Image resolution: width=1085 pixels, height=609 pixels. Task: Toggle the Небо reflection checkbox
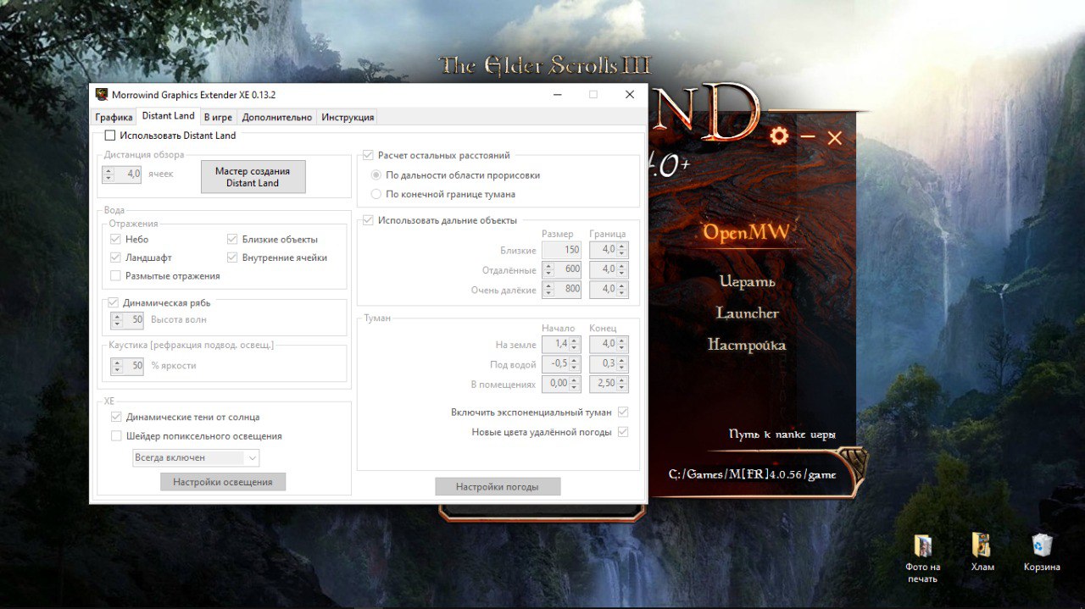[x=115, y=240]
